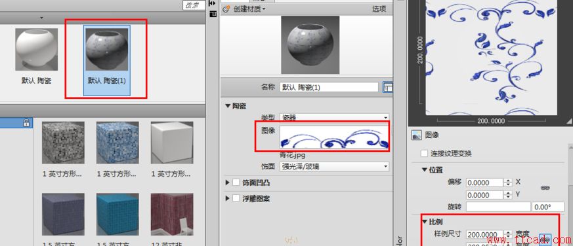Select the 默认 陶瓷 white vase material

tap(37, 50)
